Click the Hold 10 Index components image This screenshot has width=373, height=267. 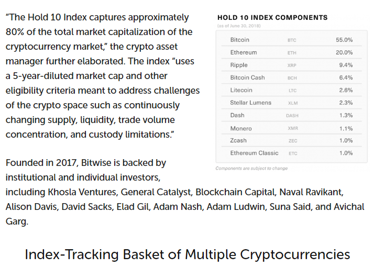point(291,92)
